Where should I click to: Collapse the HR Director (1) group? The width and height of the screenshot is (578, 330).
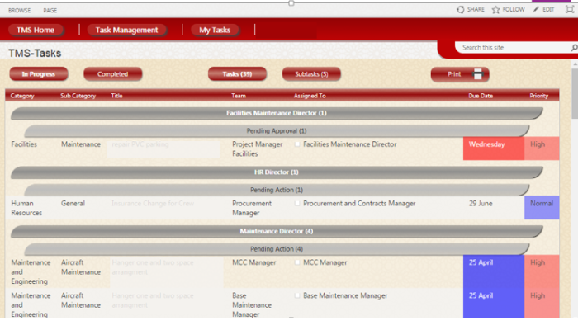tap(277, 172)
